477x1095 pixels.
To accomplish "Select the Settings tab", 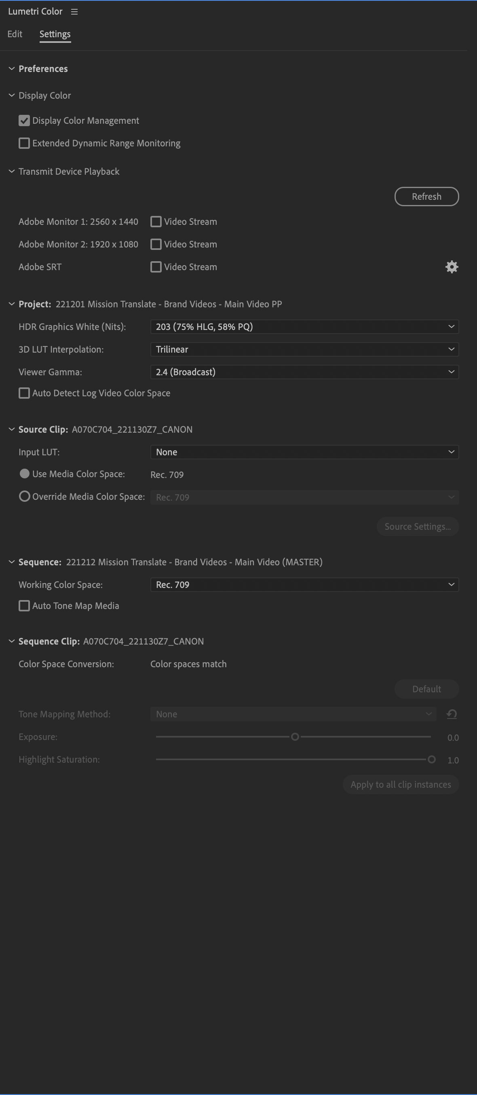I will [55, 34].
